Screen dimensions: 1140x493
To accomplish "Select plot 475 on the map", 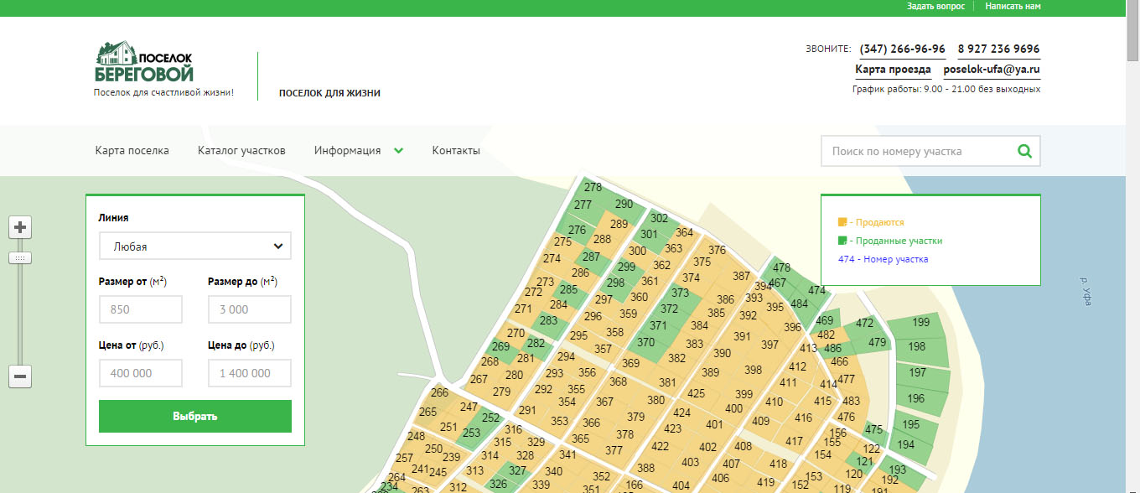I will coord(873,430).
